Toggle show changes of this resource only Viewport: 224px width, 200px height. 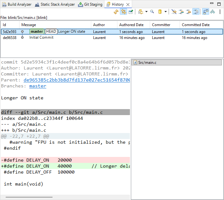click(196, 12)
